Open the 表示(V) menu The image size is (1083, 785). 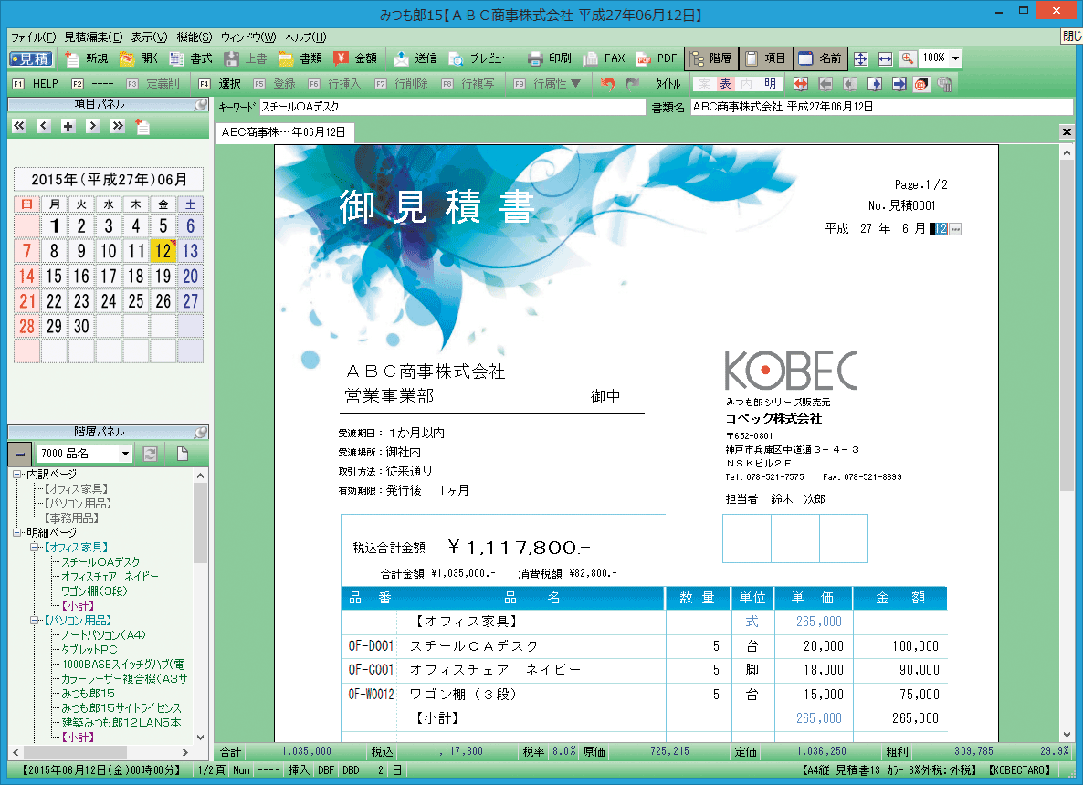point(149,37)
